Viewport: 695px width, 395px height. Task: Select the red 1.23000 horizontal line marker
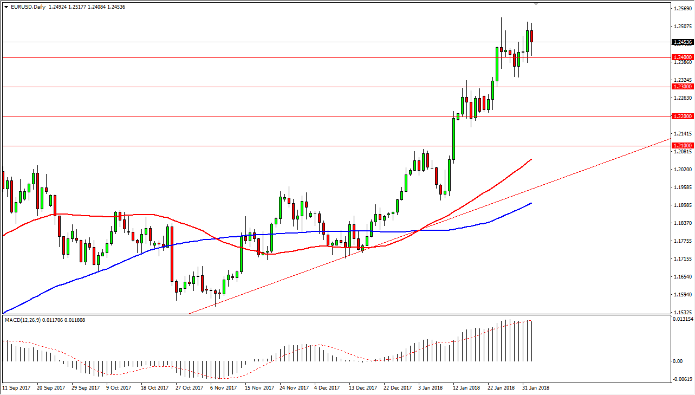tap(681, 86)
